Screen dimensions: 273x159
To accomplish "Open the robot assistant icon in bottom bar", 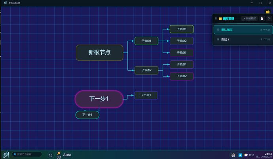I will point(233,155).
